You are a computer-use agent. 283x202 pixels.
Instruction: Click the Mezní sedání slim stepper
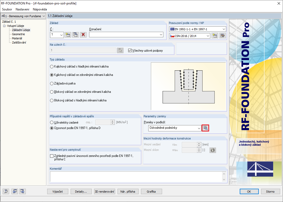point(199,145)
